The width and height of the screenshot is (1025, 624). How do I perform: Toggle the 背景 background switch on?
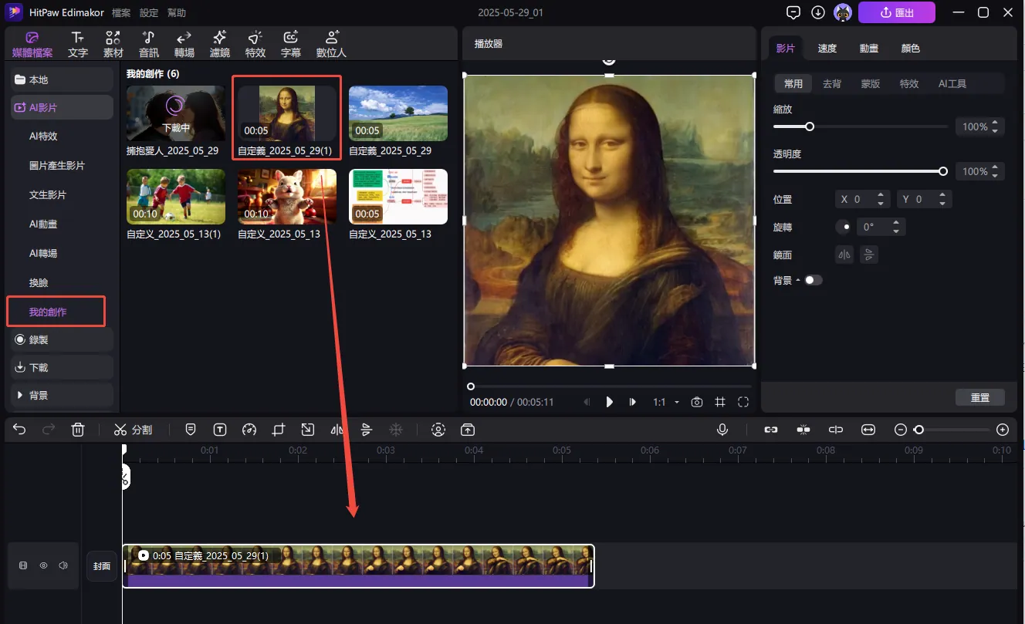tap(814, 280)
